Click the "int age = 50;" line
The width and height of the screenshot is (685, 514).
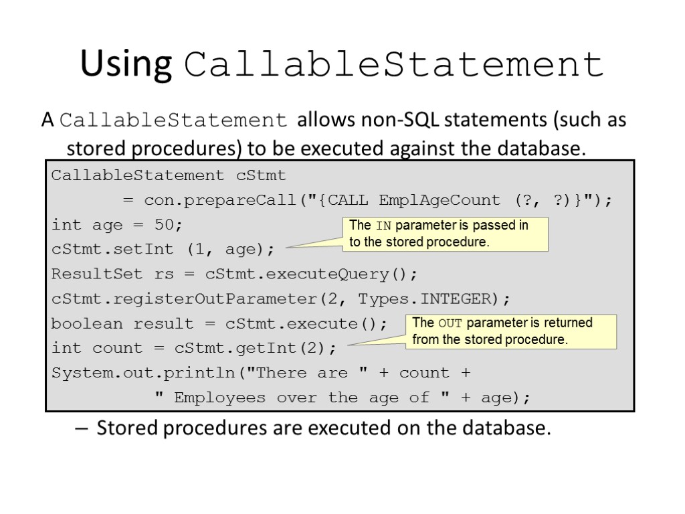click(x=117, y=225)
